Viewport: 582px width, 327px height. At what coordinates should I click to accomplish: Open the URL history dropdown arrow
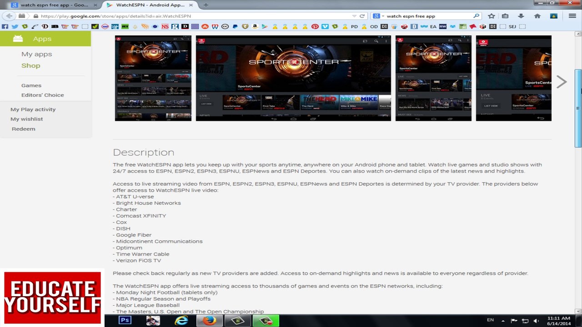355,16
